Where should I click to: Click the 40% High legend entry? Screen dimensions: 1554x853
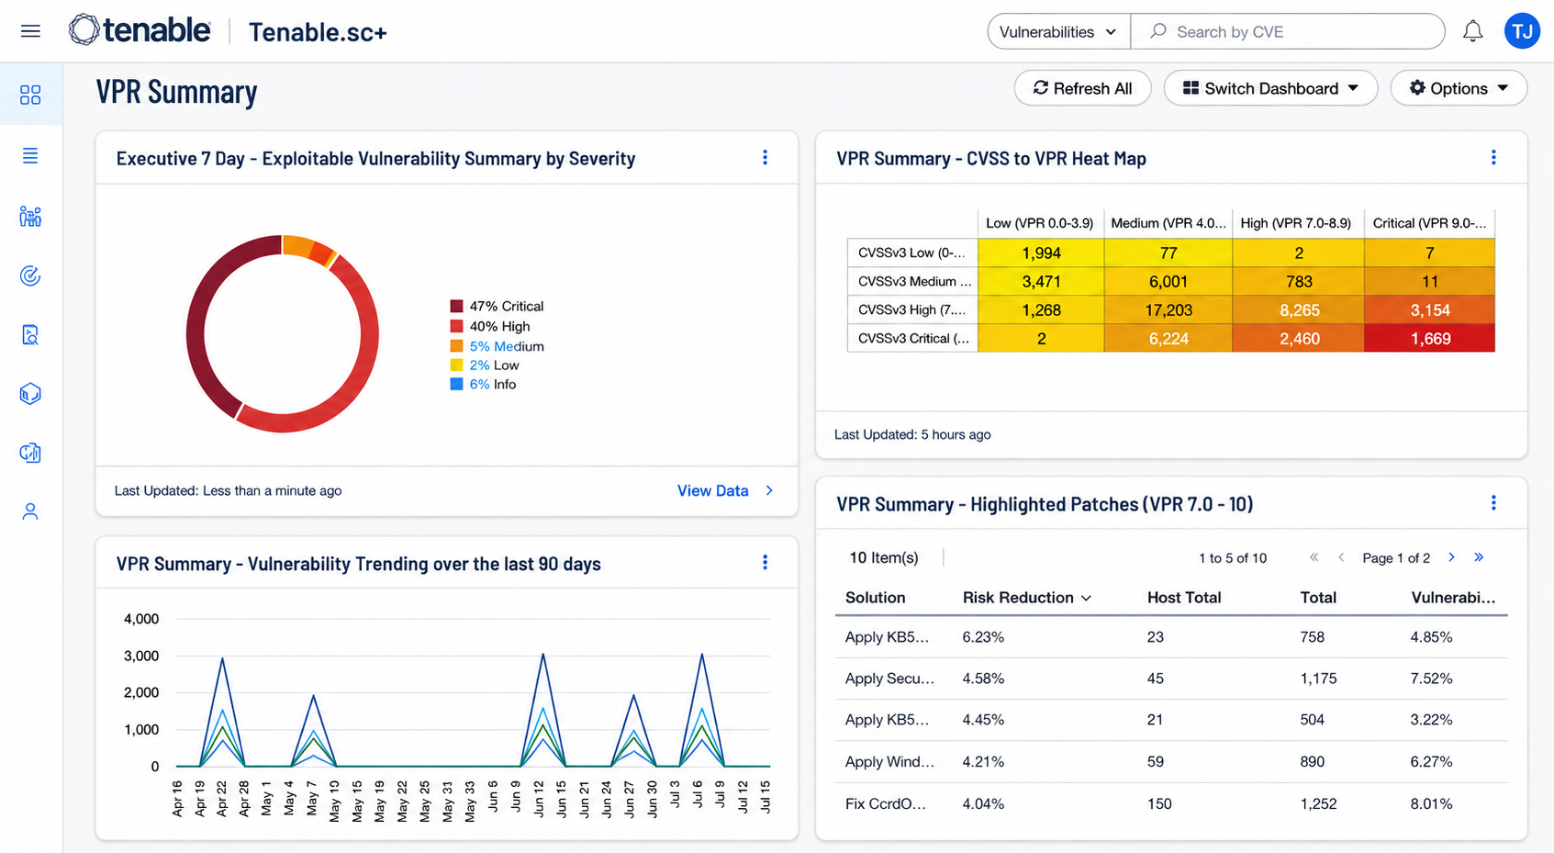[490, 326]
